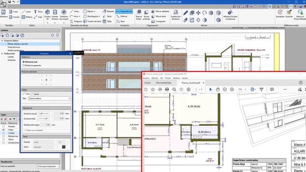Click Enviar al fondo
The width and height of the screenshot is (306, 172).
[146, 15]
